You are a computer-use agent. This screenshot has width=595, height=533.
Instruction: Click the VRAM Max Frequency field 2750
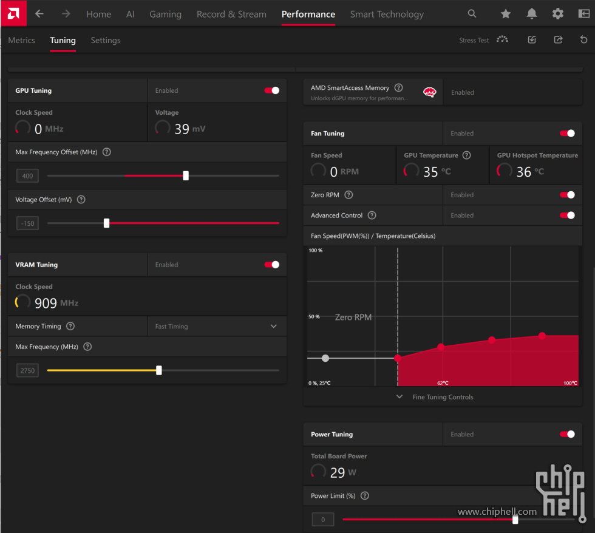coord(27,370)
